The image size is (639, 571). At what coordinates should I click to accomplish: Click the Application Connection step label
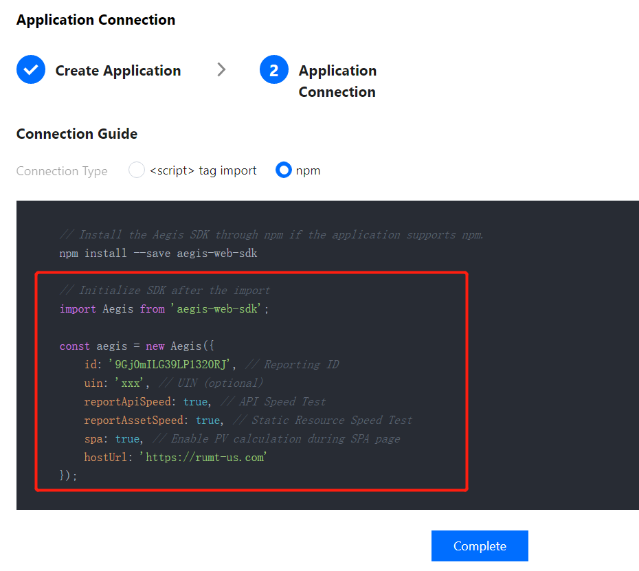337,81
